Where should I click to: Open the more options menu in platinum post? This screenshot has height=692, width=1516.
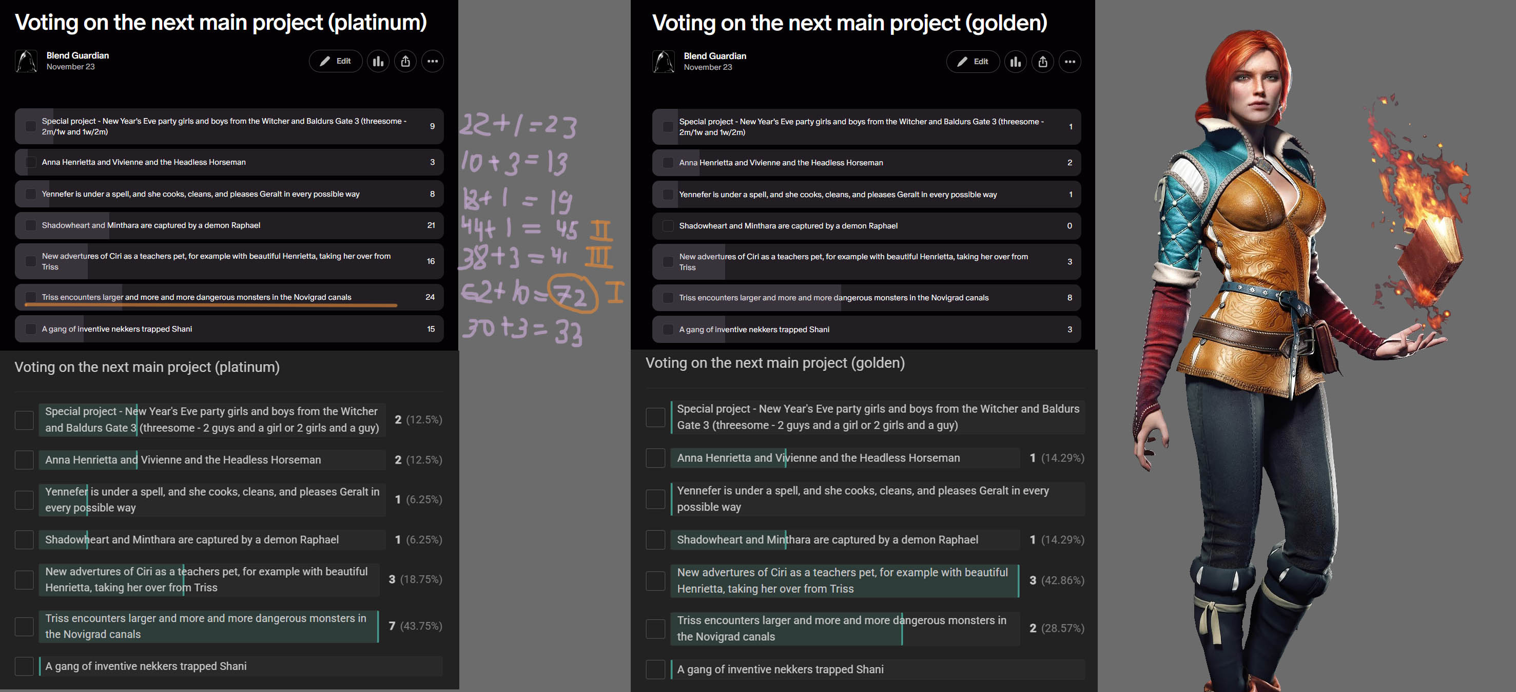pyautogui.click(x=433, y=61)
